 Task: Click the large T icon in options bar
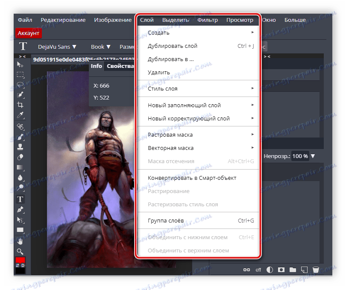coord(23,47)
